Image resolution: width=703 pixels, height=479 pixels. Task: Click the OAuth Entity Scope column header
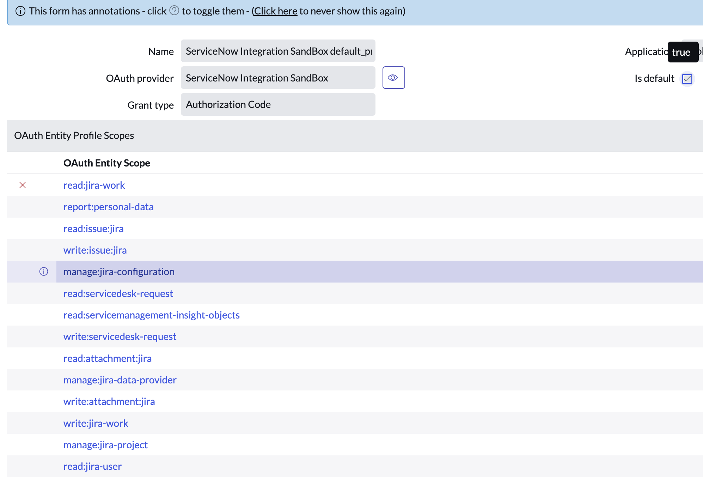[x=106, y=163]
